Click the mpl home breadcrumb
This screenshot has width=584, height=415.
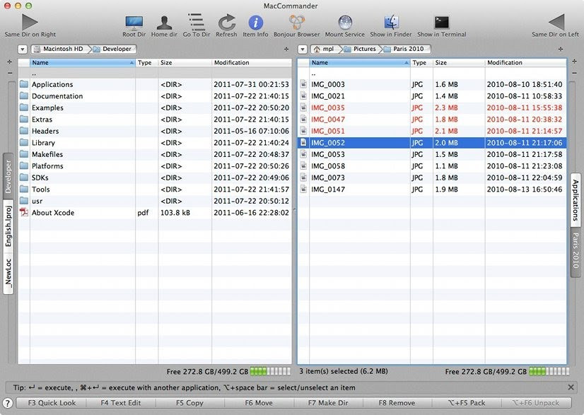pos(325,49)
